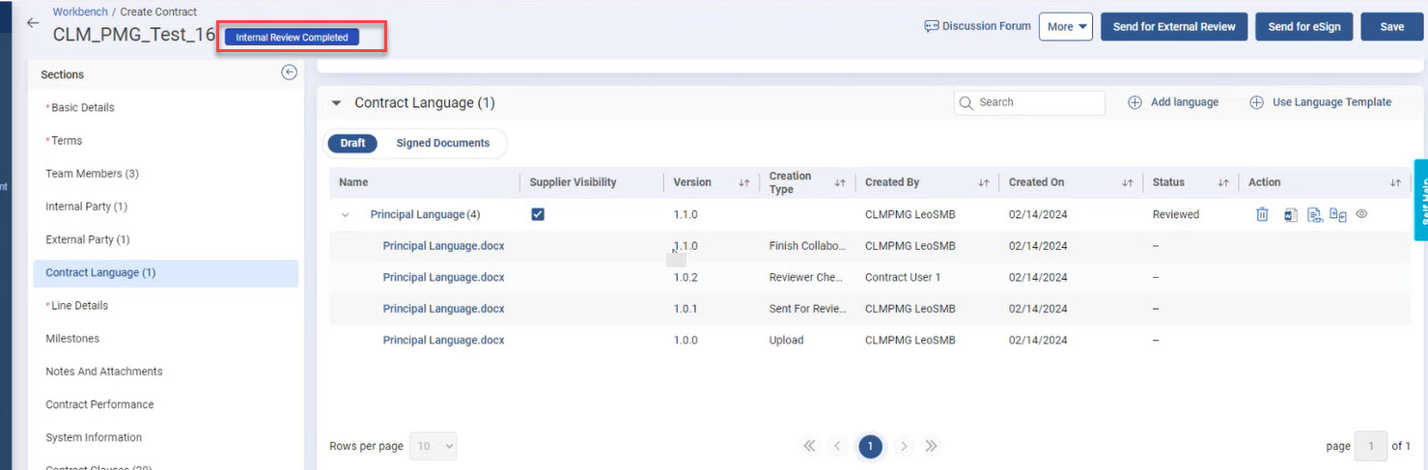Sort table by Version column
Viewport: 1428px width, 470px height.
(x=743, y=182)
